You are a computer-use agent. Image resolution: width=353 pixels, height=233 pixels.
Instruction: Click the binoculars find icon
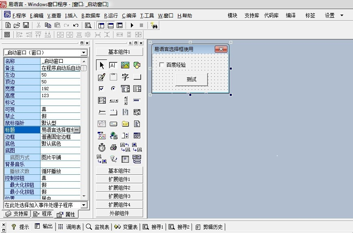(154, 25)
